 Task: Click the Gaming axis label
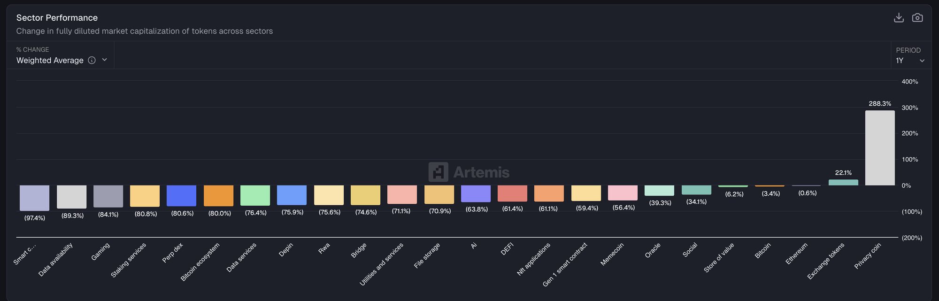tap(100, 252)
